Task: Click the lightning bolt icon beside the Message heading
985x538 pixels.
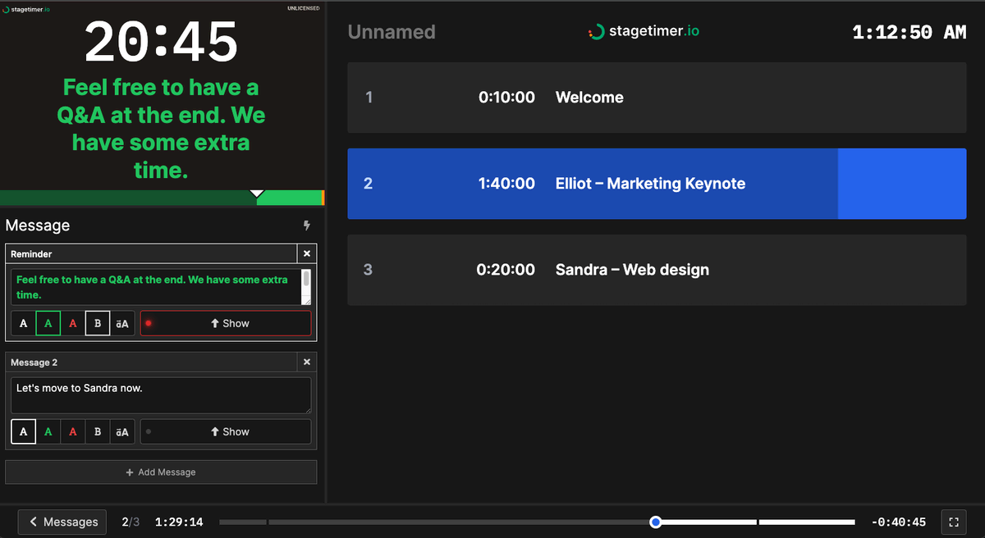Action: 306,225
